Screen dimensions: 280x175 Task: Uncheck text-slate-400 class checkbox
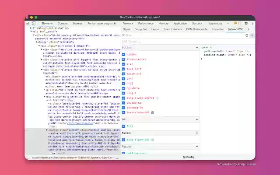pyautogui.click(x=123, y=112)
